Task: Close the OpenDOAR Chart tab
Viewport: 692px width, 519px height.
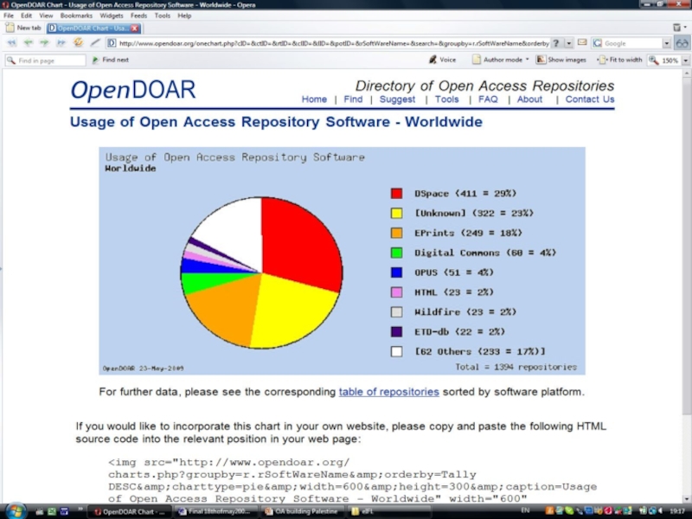Action: click(x=135, y=28)
